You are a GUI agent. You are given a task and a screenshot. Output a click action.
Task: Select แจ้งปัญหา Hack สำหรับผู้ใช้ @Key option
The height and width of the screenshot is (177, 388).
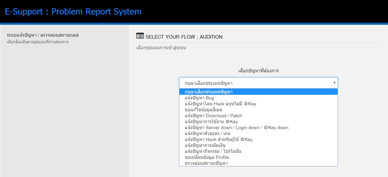258,139
